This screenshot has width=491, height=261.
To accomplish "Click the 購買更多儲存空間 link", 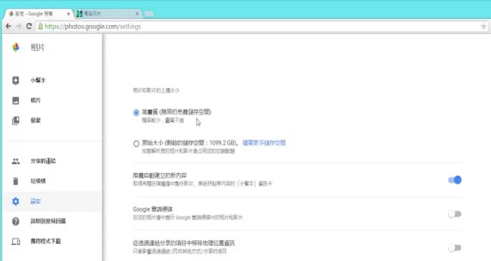I will (264, 143).
